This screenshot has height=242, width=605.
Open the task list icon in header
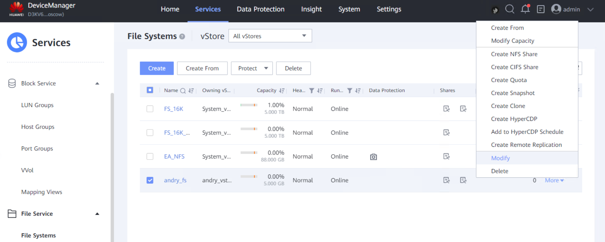pyautogui.click(x=540, y=9)
